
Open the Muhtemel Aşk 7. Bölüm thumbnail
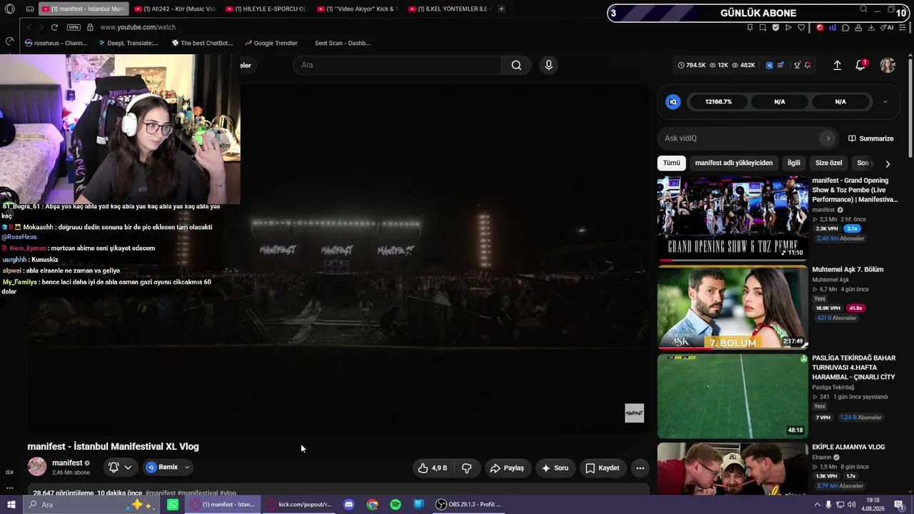733,307
